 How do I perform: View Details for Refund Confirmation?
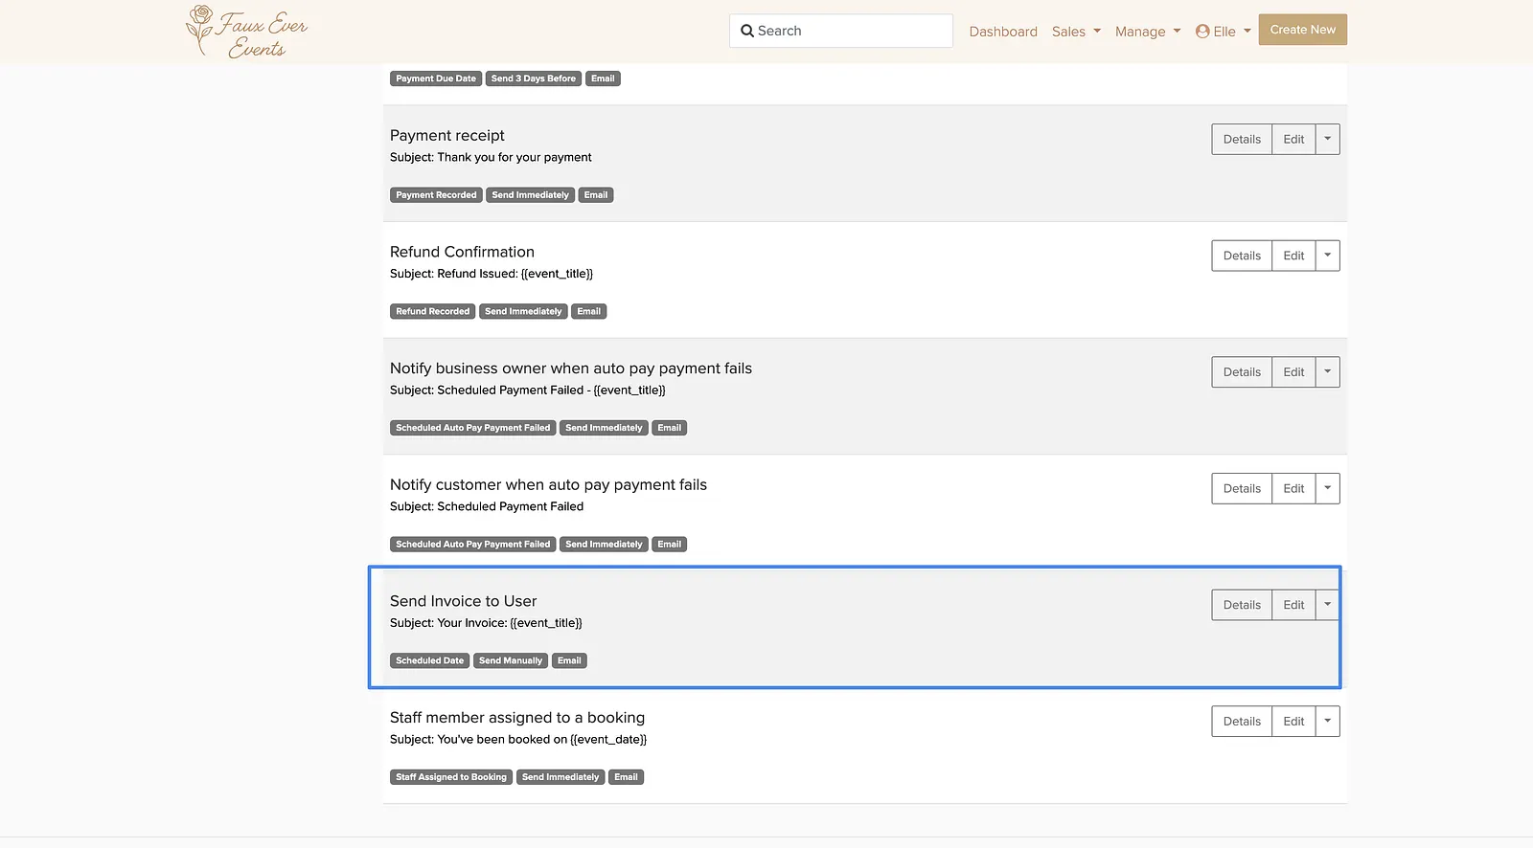tap(1242, 256)
